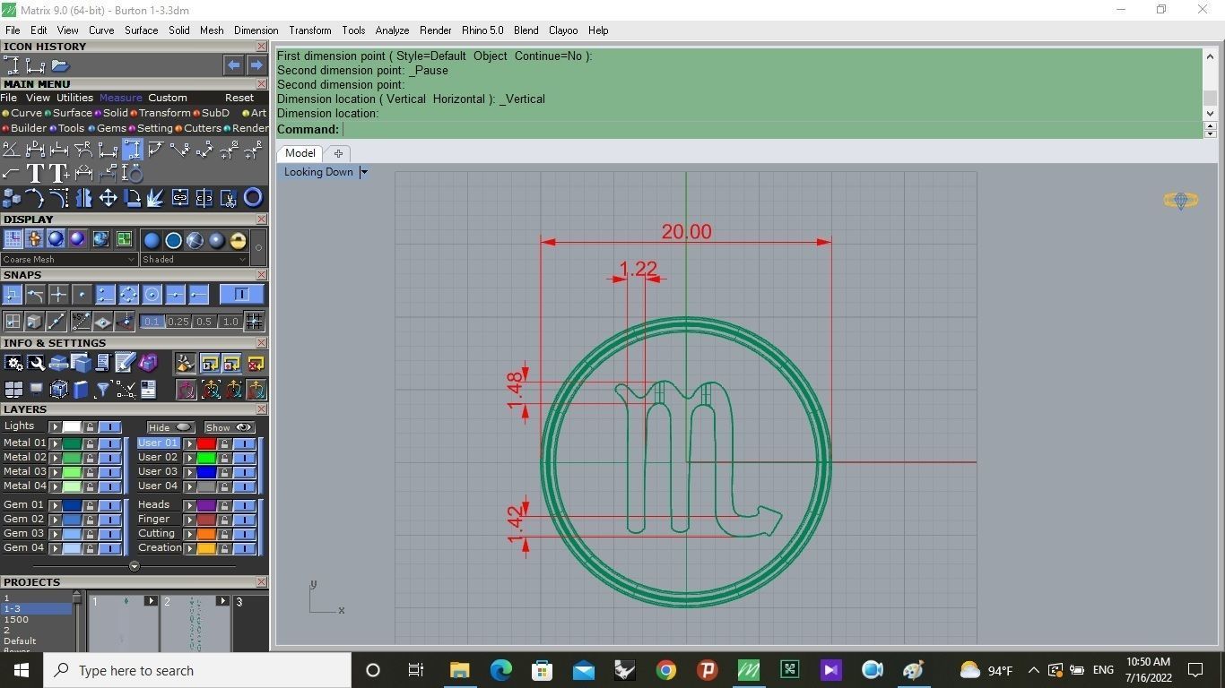Image resolution: width=1225 pixels, height=688 pixels.
Task: Open the Gems category in Main Menu
Action: [x=111, y=128]
